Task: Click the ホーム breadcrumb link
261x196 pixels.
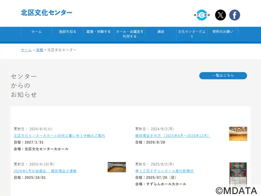Action: (x=26, y=50)
